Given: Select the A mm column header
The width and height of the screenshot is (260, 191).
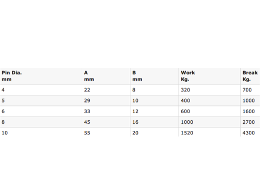Looking at the screenshot, I should 106,76.
